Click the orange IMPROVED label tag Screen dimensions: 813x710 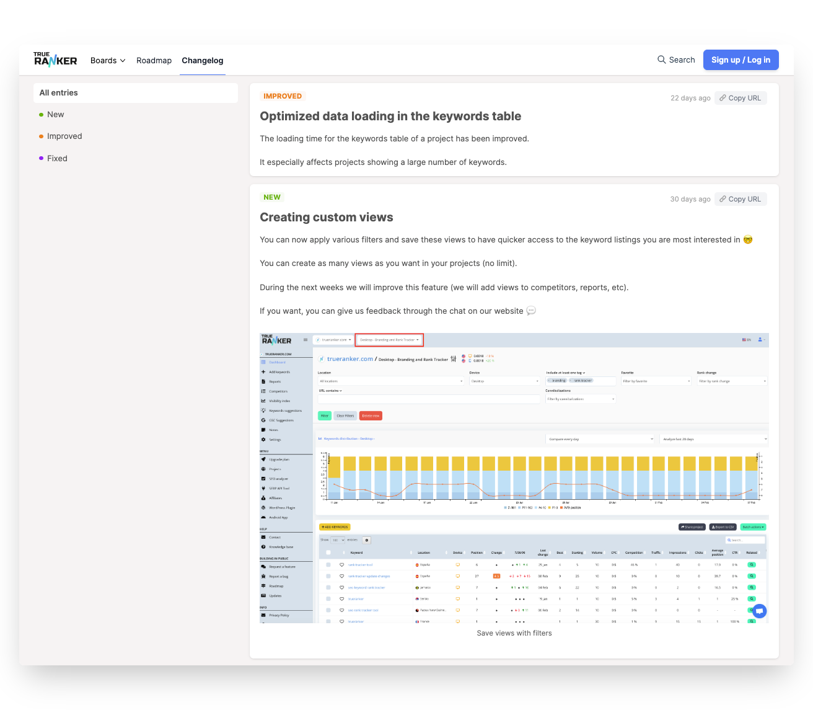click(283, 96)
